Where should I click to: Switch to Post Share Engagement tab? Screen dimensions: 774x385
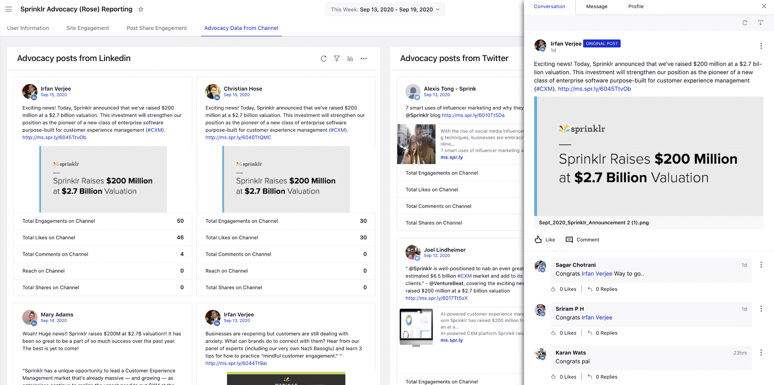(x=157, y=28)
